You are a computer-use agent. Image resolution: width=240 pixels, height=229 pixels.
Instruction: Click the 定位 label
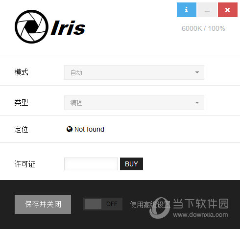(21, 129)
